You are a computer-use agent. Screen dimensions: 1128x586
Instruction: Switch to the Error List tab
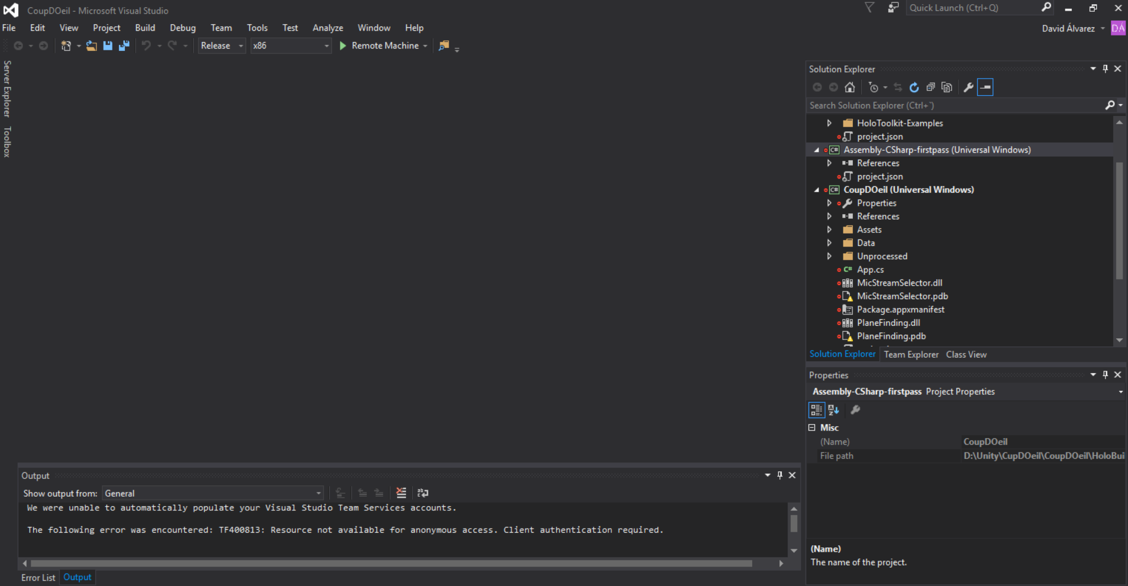38,578
